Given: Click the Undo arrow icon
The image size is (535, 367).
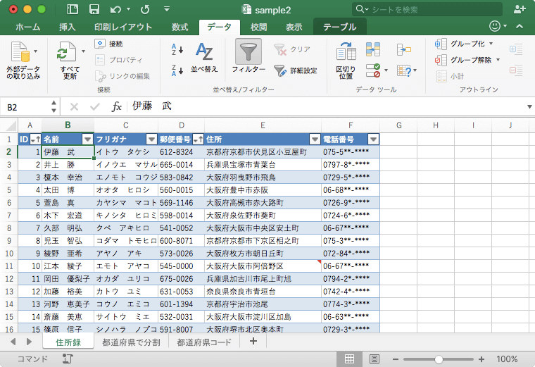Looking at the screenshot, I should pos(115,10).
